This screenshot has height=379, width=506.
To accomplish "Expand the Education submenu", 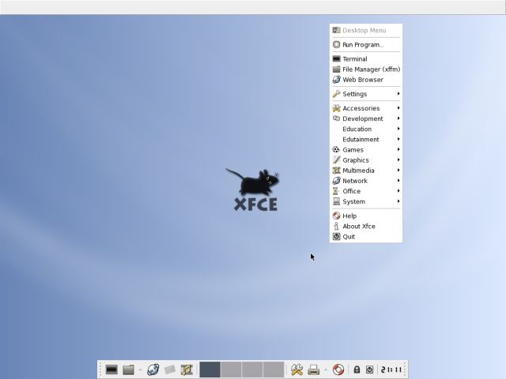I will (x=366, y=129).
